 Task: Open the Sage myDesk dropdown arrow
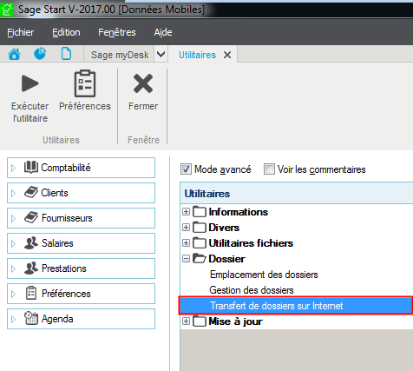point(161,54)
